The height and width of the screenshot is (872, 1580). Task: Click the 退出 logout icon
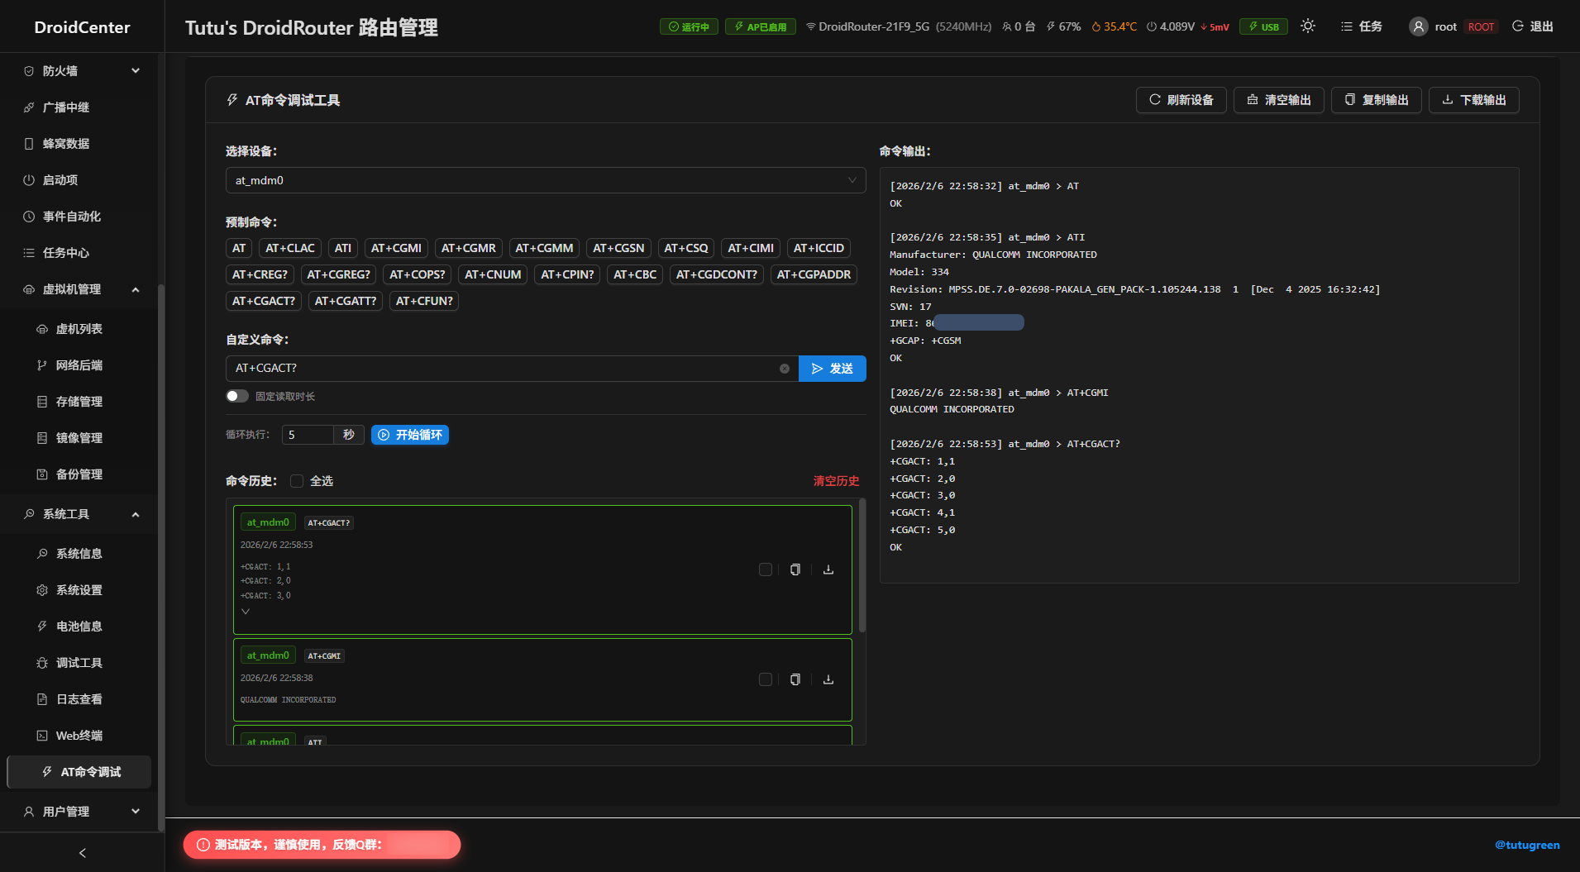[1518, 26]
